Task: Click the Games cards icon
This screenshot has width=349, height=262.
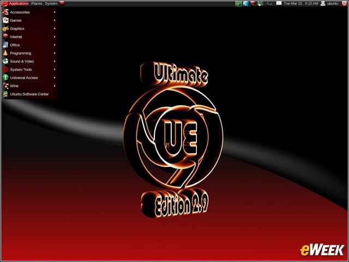Action: tap(5, 20)
